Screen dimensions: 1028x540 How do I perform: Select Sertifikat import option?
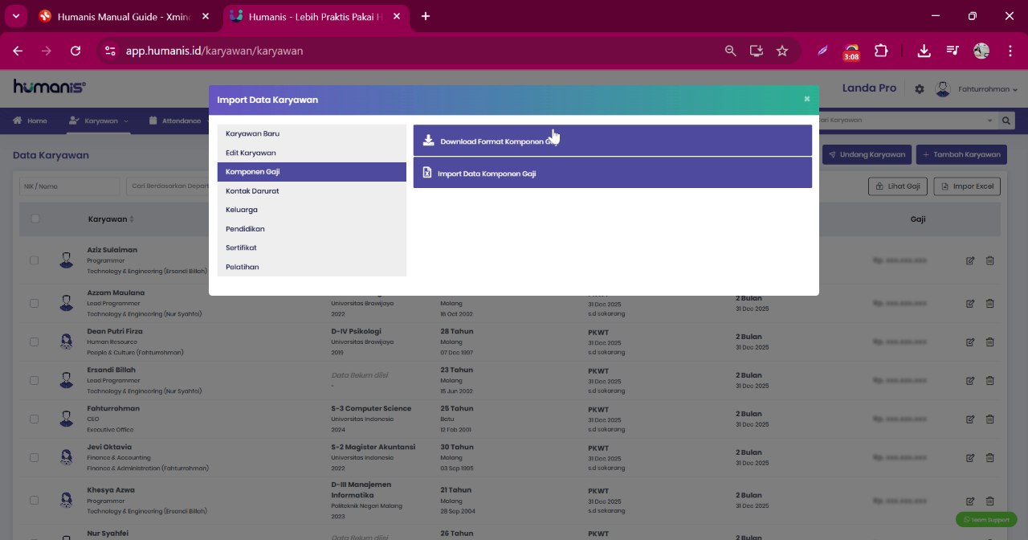[312, 247]
